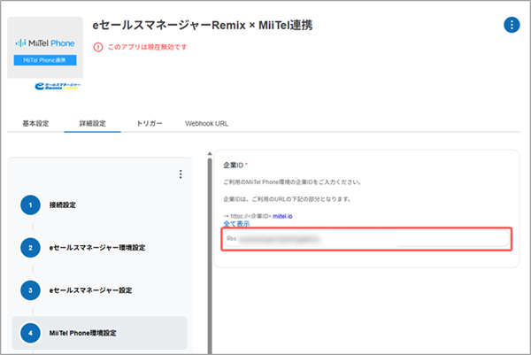Viewport: 531px width, 355px height.
Task: Go to the Webhook URL tab
Action: [x=206, y=124]
